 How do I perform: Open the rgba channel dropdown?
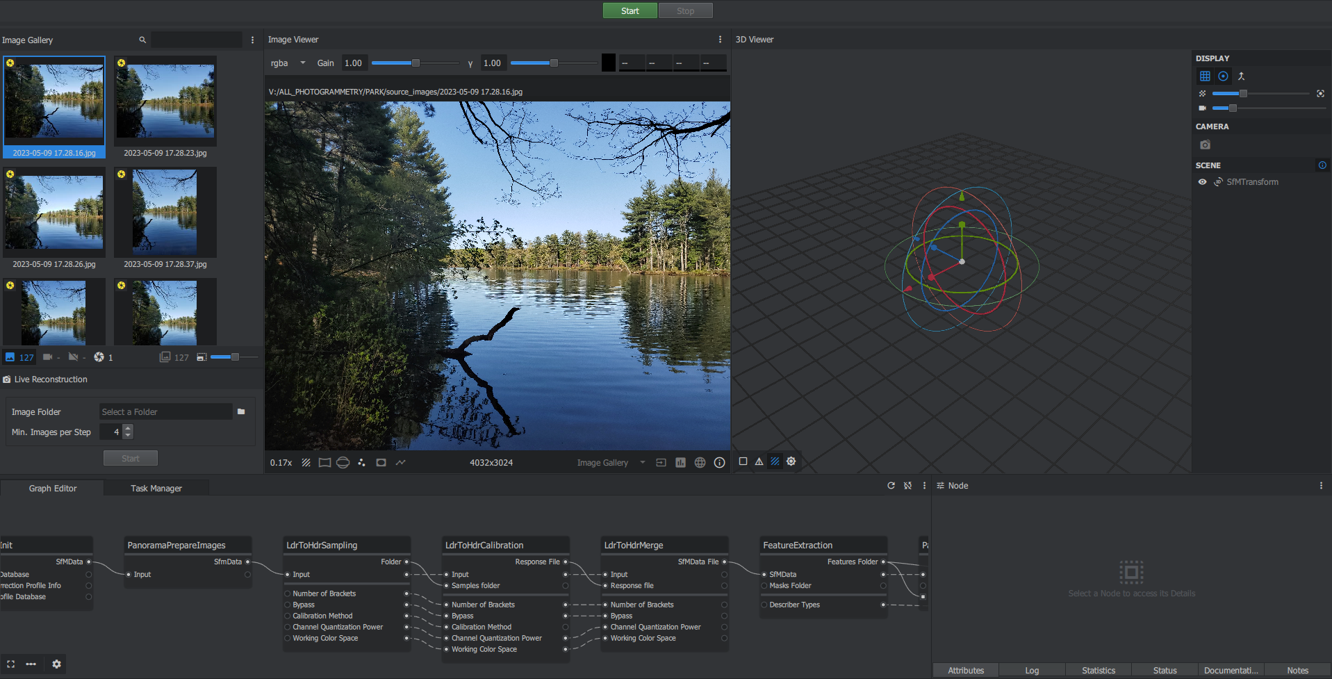[288, 63]
